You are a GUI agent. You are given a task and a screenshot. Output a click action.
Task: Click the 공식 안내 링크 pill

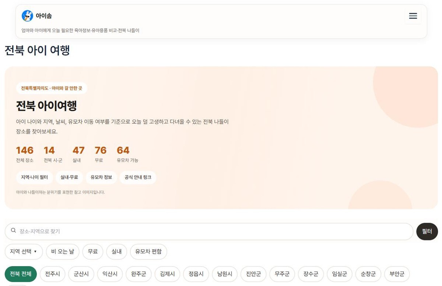[x=138, y=177]
